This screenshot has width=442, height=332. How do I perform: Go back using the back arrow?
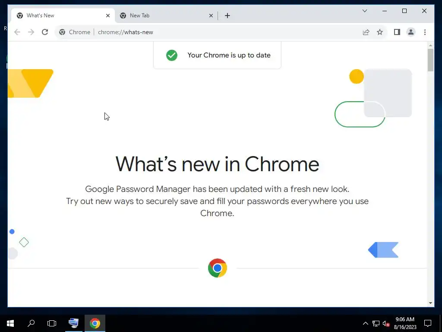pos(17,32)
